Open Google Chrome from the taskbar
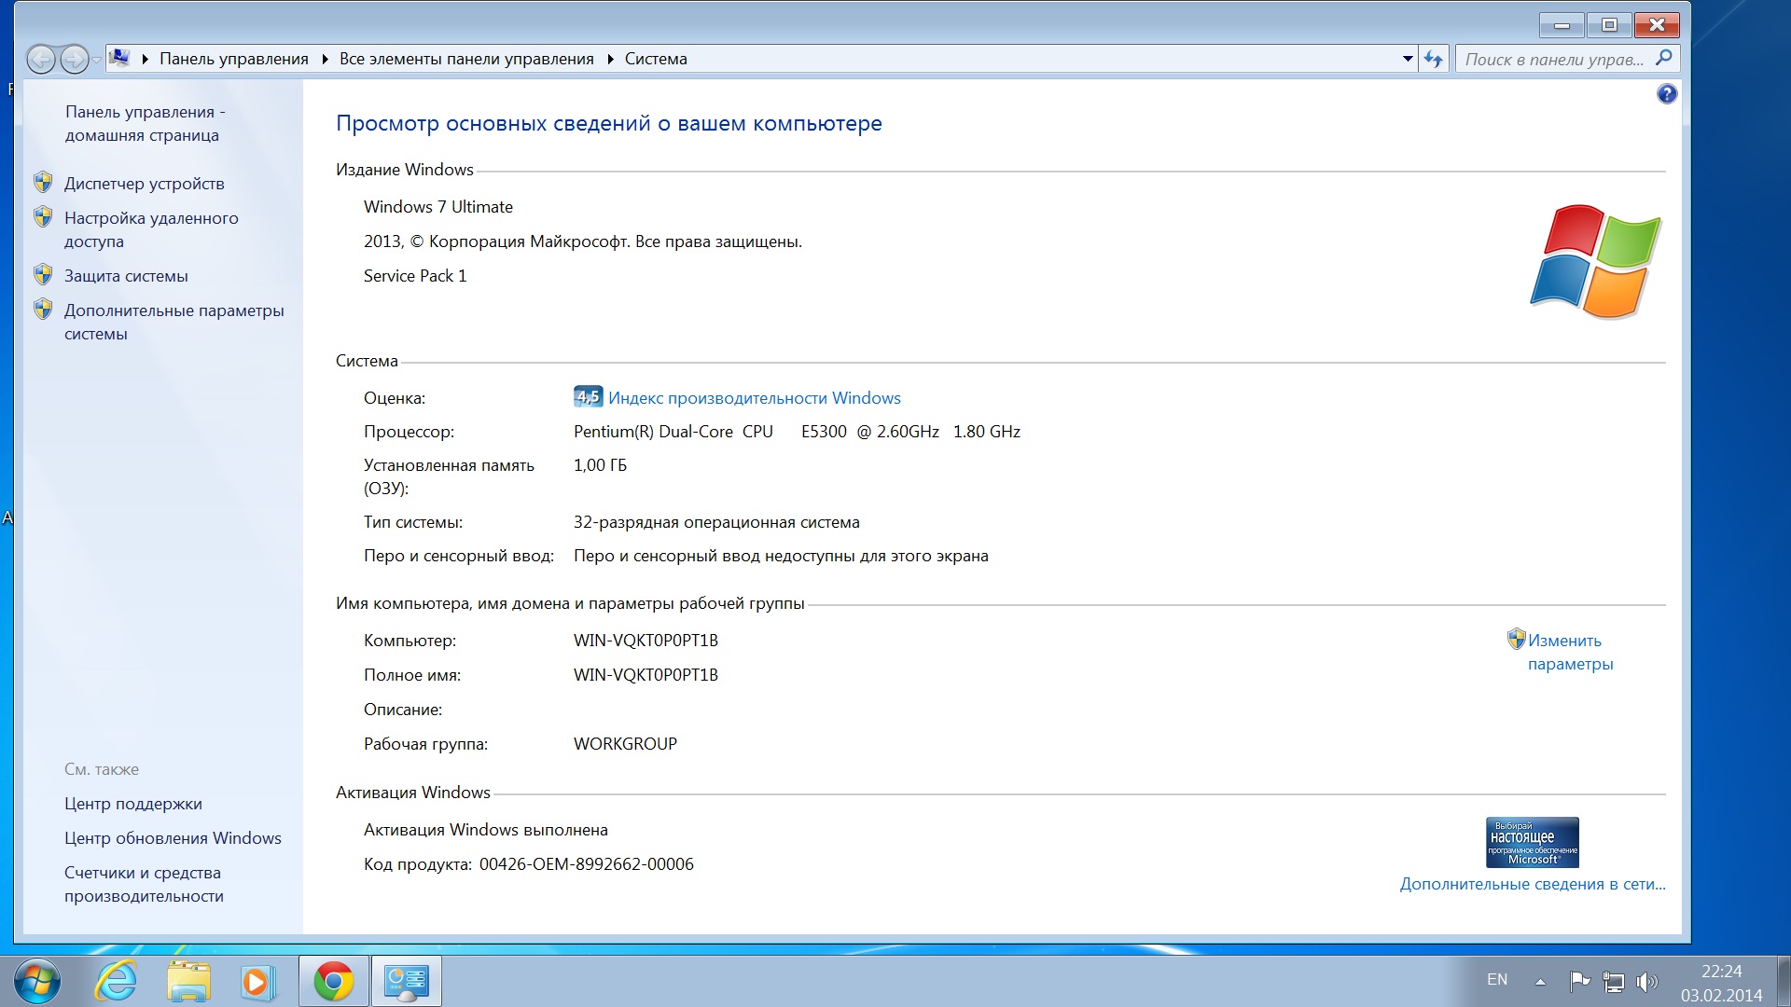Viewport: 1791px width, 1007px height. 333,982
